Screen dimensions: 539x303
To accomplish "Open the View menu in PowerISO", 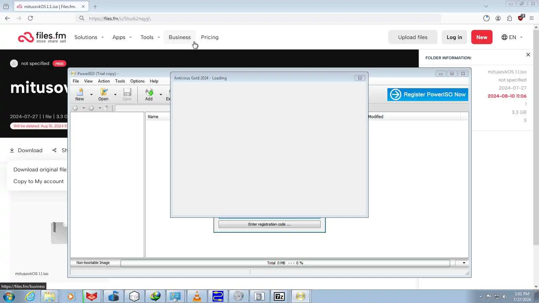I will click(x=88, y=81).
